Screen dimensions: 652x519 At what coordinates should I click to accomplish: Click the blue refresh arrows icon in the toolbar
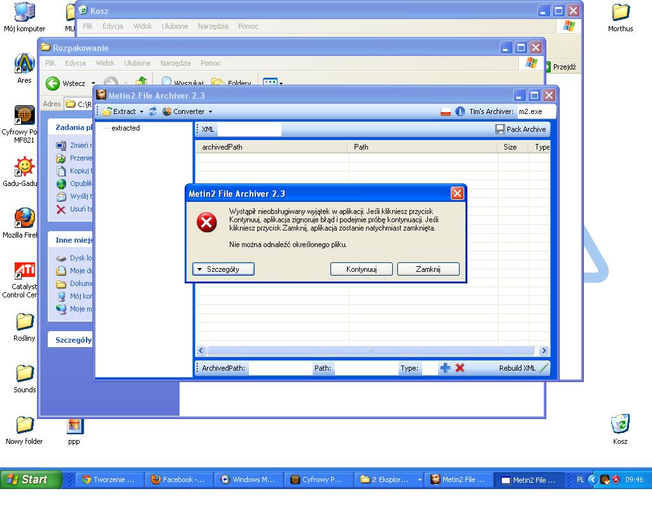click(153, 111)
